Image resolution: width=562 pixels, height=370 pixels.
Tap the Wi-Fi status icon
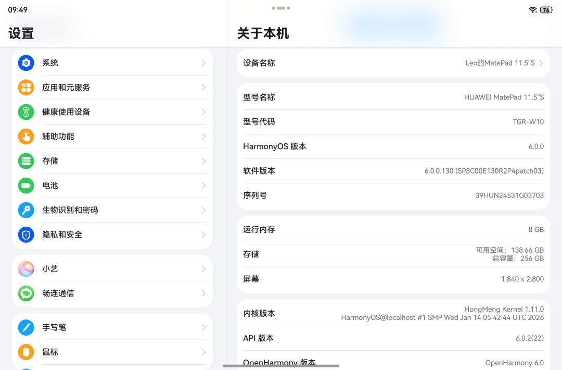[x=533, y=10]
